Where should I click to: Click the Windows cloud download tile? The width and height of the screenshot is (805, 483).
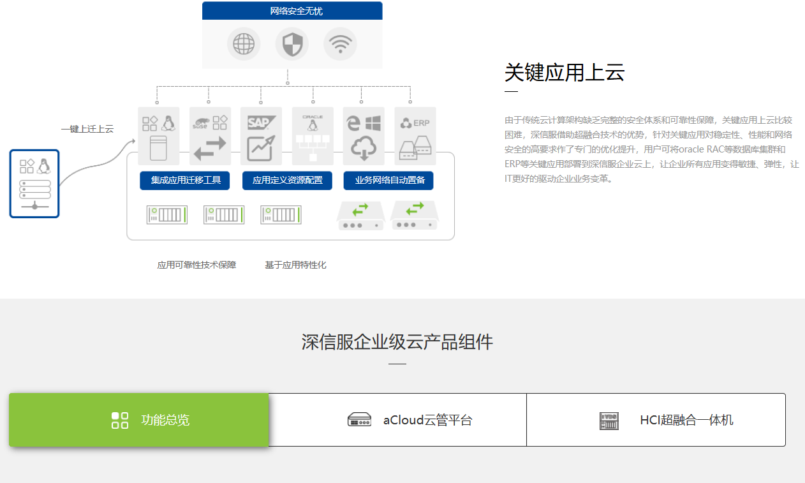[364, 136]
